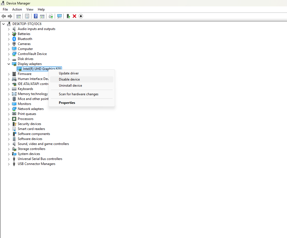This screenshot has width=287, height=238.
Task: Click the Mice and other pointing devices icon
Action: (14, 99)
